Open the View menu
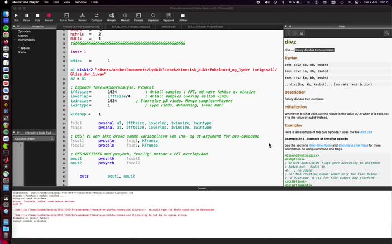392x244 pixels. pos(67,2)
